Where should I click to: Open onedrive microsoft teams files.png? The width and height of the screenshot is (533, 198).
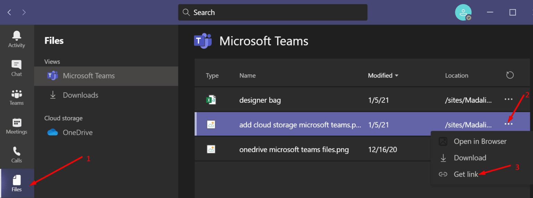[x=294, y=150]
